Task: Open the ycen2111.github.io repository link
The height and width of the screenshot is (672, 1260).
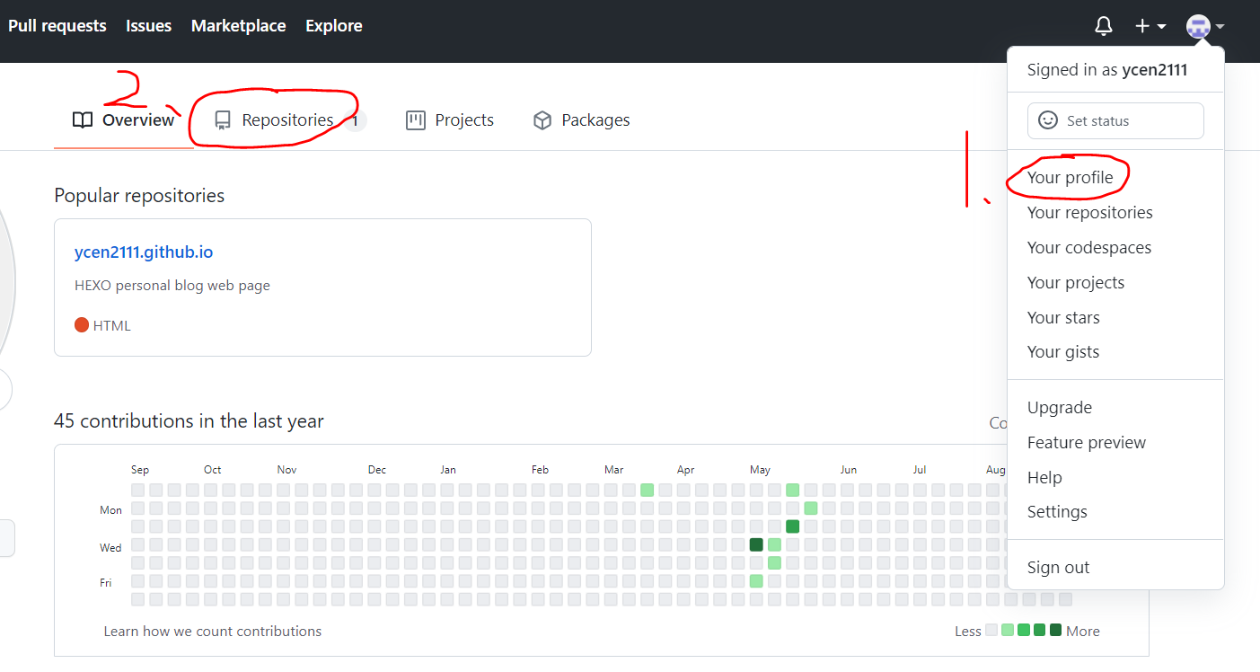Action: 144,252
